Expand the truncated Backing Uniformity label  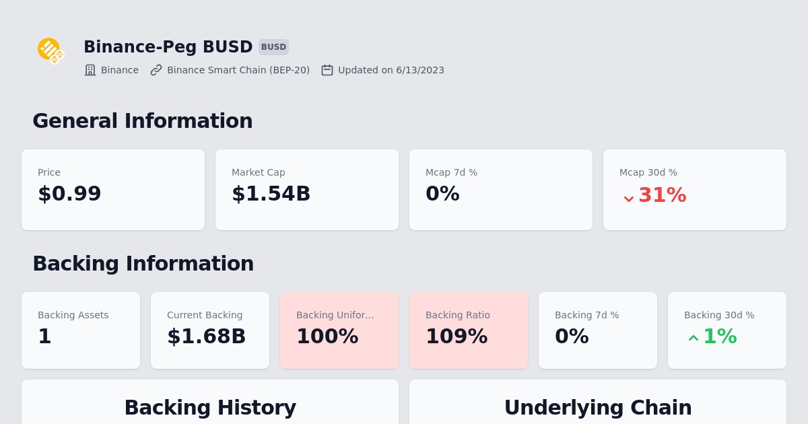coord(335,315)
